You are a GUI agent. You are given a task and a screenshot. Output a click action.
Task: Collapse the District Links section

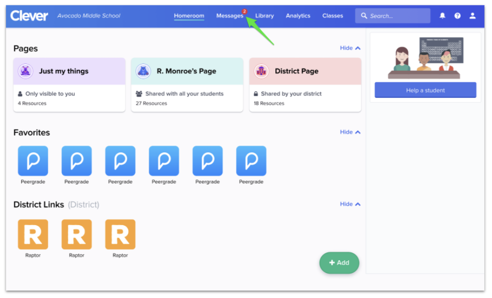pos(350,204)
